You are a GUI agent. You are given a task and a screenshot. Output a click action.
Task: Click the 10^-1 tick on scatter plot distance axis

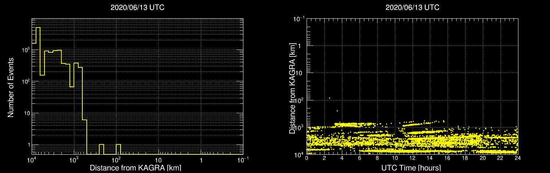pyautogui.click(x=299, y=19)
